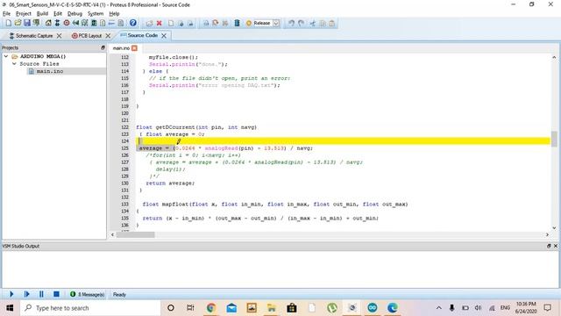Open the 8 Message(s) status indicator
This screenshot has width=561, height=316.
tap(87, 294)
